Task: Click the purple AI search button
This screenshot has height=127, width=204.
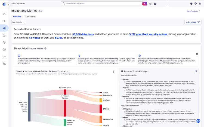Action: (x=144, y=4)
